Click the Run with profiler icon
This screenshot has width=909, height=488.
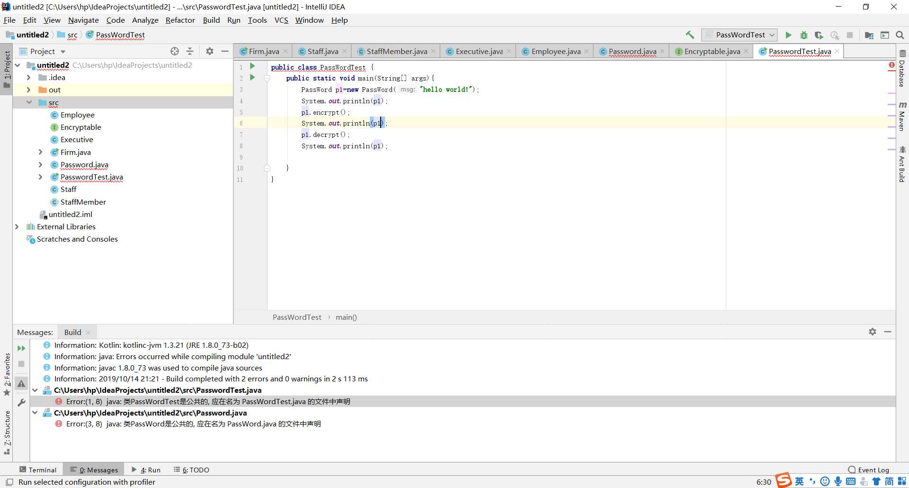(835, 35)
